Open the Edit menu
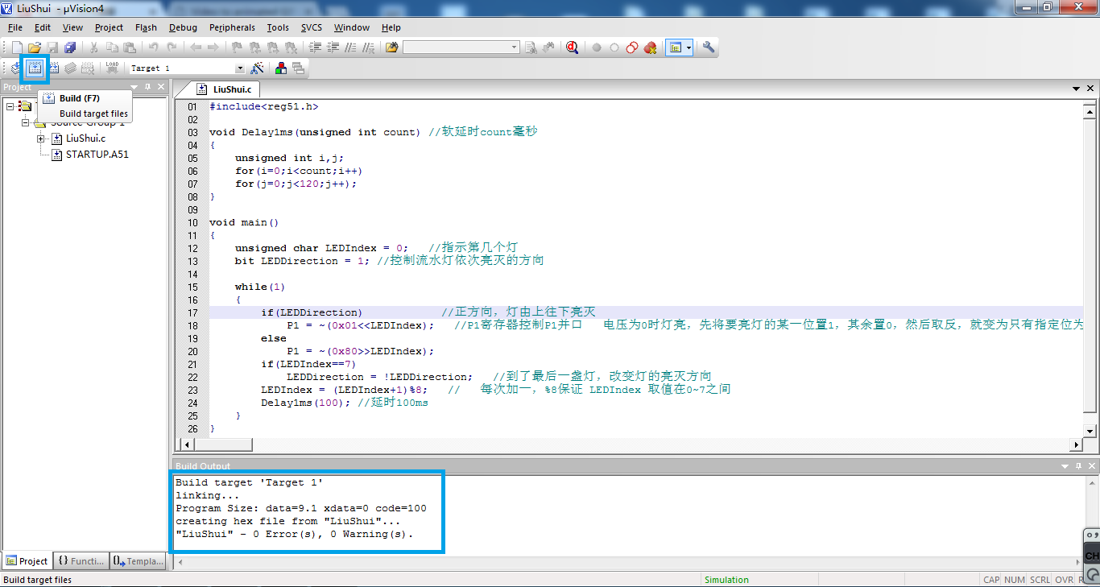Viewport: 1100px width, 587px height. 43,27
